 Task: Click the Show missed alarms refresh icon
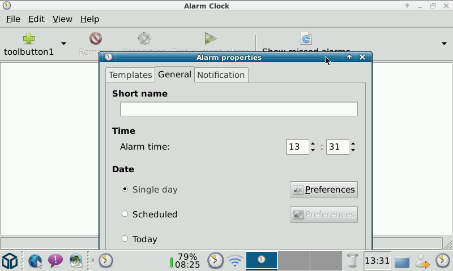tap(306, 38)
